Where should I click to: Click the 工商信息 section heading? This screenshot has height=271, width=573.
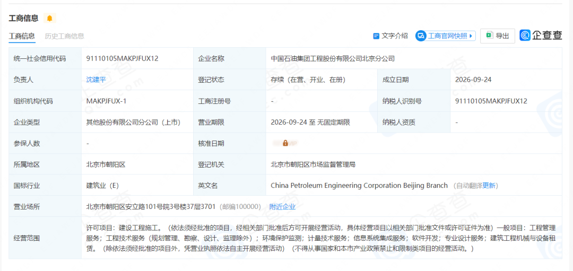[x=23, y=18]
